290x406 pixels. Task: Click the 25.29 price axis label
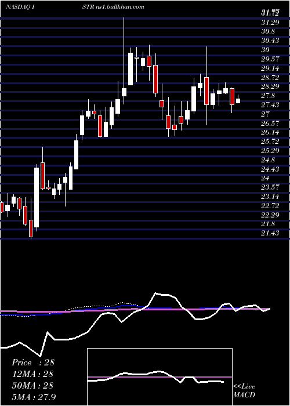[x=270, y=150]
